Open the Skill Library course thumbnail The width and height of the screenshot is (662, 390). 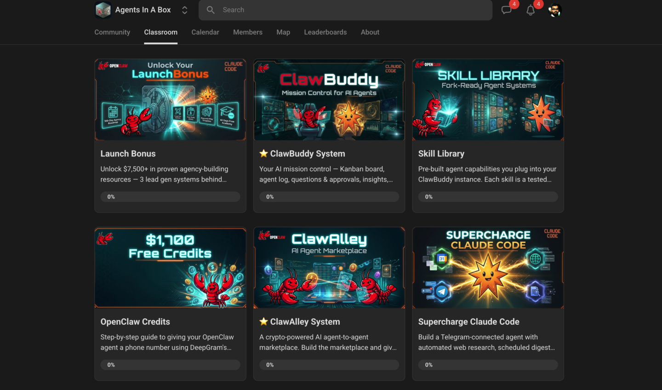point(488,100)
